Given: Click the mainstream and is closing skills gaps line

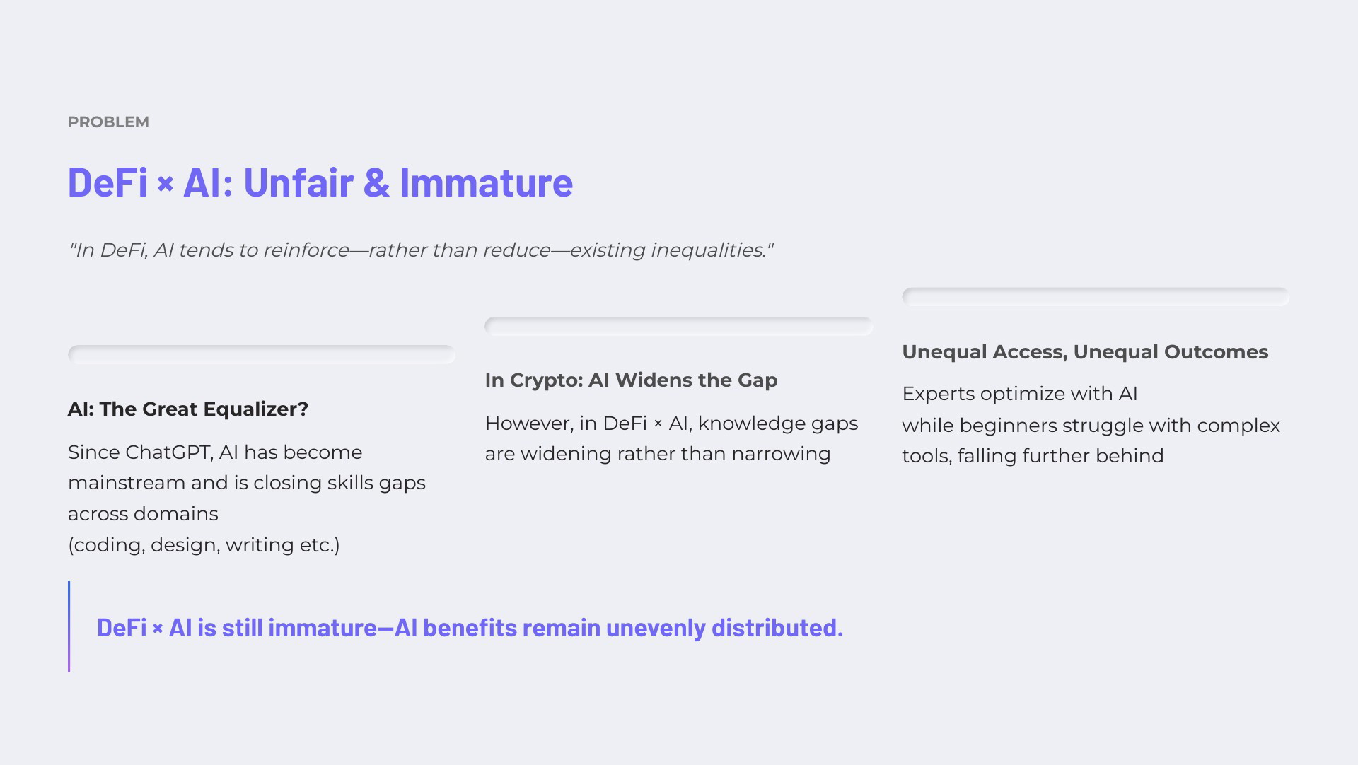Looking at the screenshot, I should click(247, 483).
